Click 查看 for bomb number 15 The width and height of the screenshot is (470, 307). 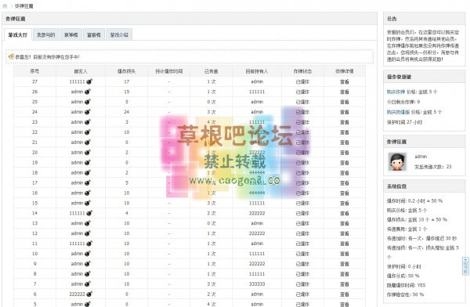click(x=345, y=203)
